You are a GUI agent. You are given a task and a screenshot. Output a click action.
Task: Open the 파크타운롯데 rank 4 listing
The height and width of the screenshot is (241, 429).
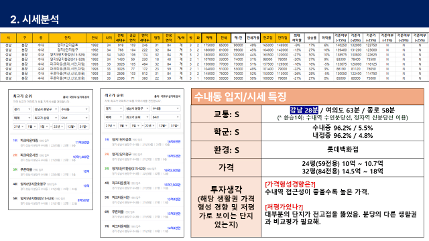pos(142,185)
